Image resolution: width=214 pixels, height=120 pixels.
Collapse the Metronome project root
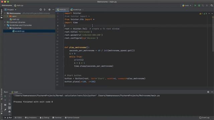click(5, 13)
